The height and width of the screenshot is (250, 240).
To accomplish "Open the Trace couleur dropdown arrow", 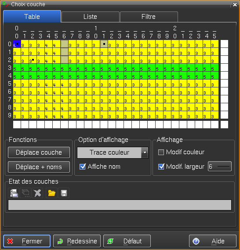I will (145, 152).
